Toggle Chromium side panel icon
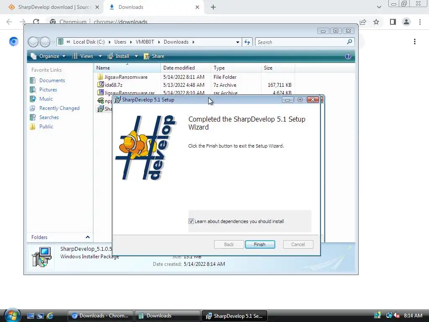The height and width of the screenshot is (322, 429). [x=393, y=22]
